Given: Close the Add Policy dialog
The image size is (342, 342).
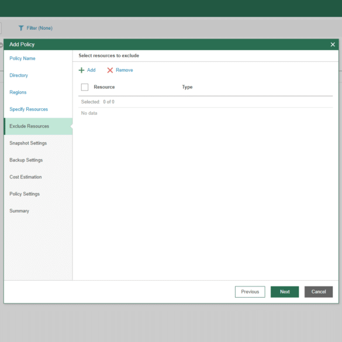Looking at the screenshot, I should pyautogui.click(x=333, y=44).
